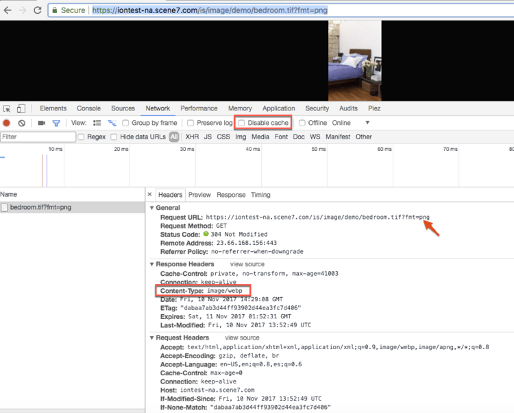Stop recording the network log with the red button
This screenshot has height=413, width=514.
tap(7, 123)
